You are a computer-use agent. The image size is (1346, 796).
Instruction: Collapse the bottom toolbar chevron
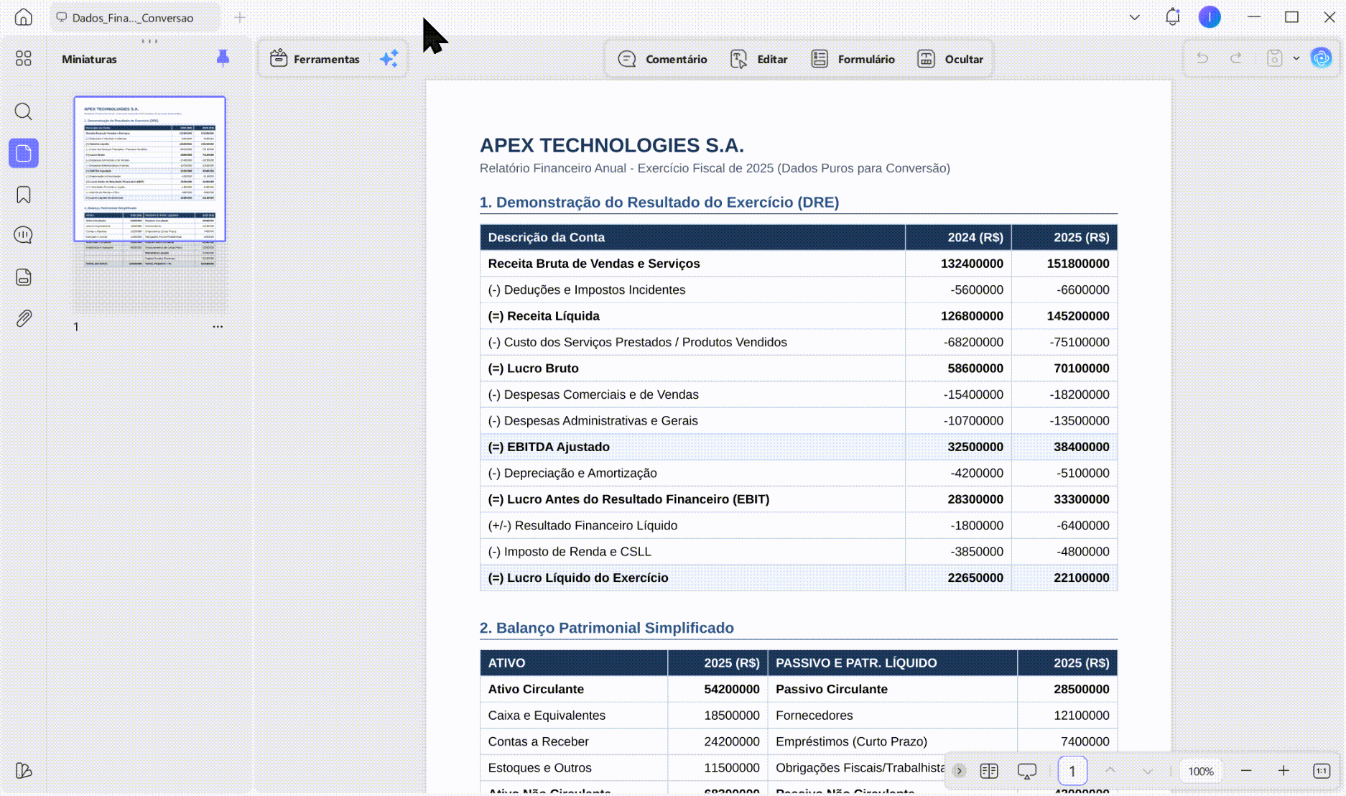coord(959,771)
